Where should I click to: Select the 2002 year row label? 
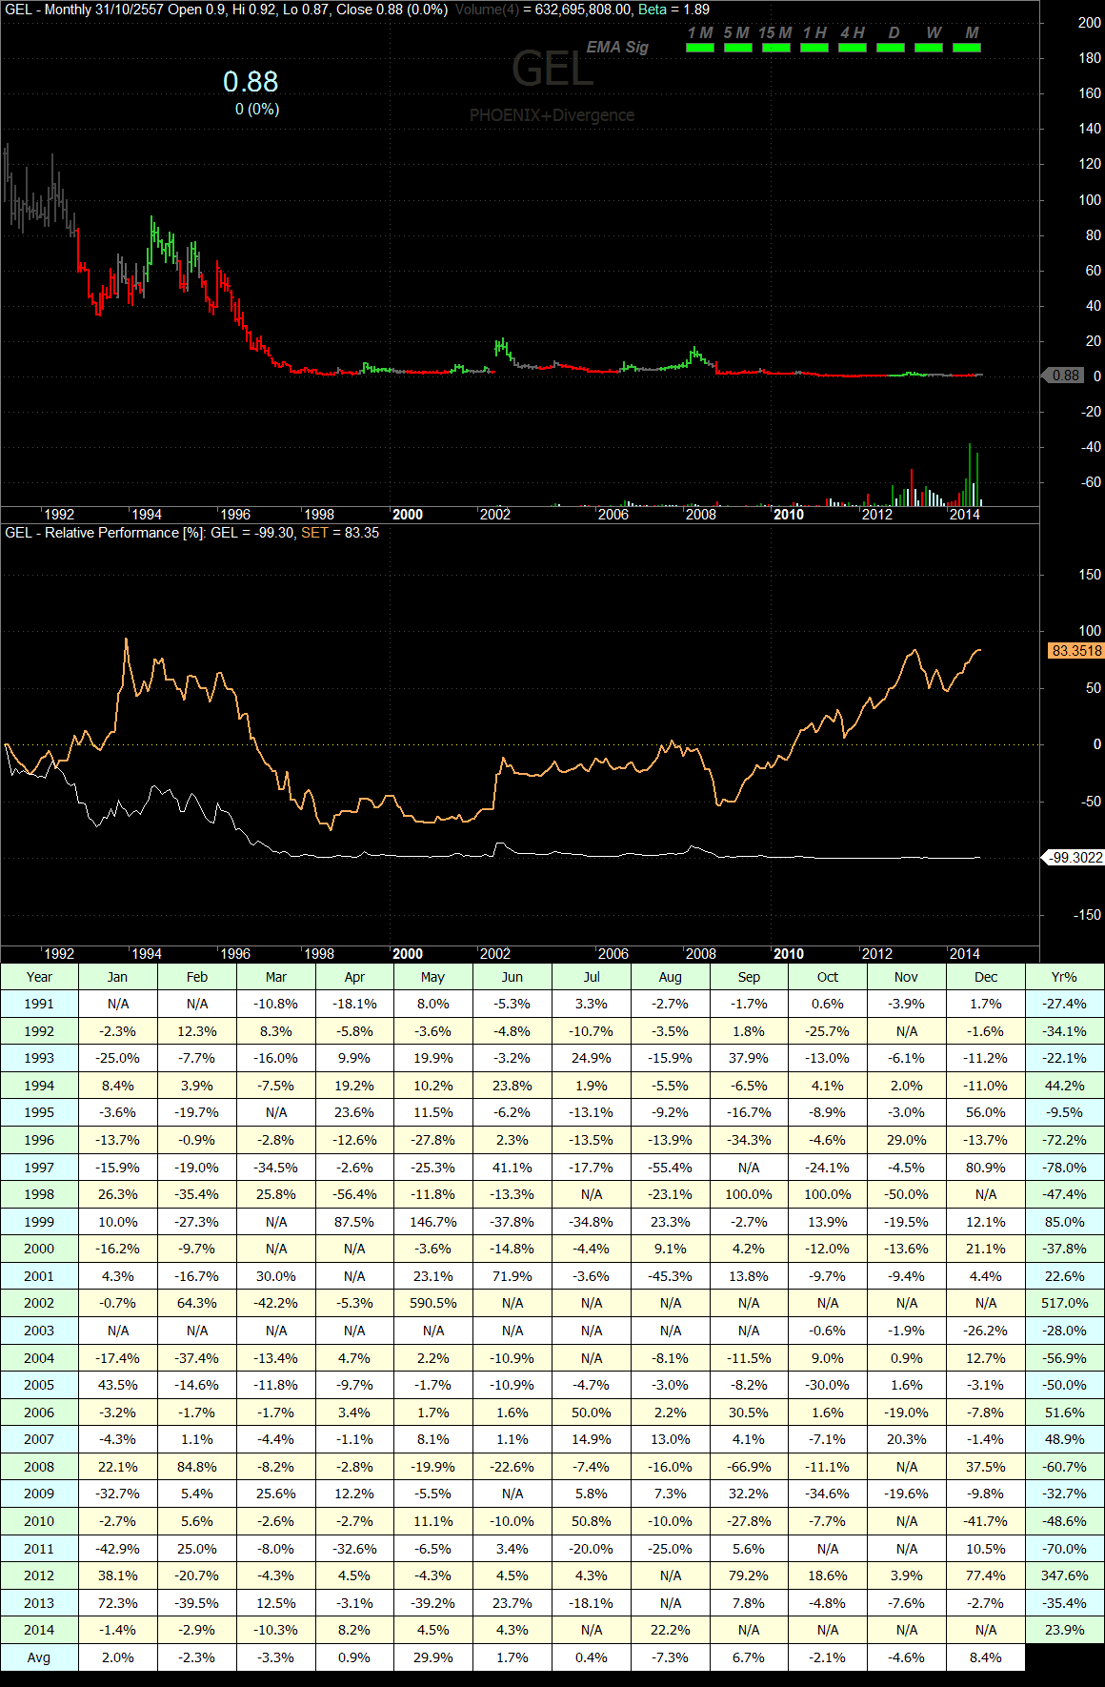pyautogui.click(x=39, y=1303)
